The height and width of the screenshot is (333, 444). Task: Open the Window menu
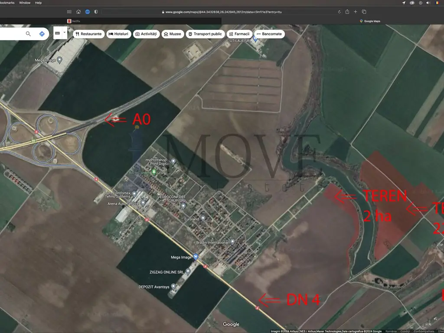click(25, 3)
